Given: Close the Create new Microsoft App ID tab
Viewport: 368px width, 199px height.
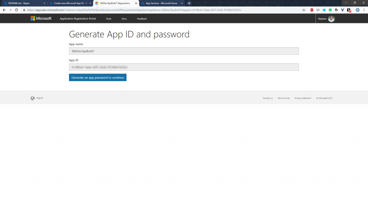Looking at the screenshot, I should pos(90,3).
